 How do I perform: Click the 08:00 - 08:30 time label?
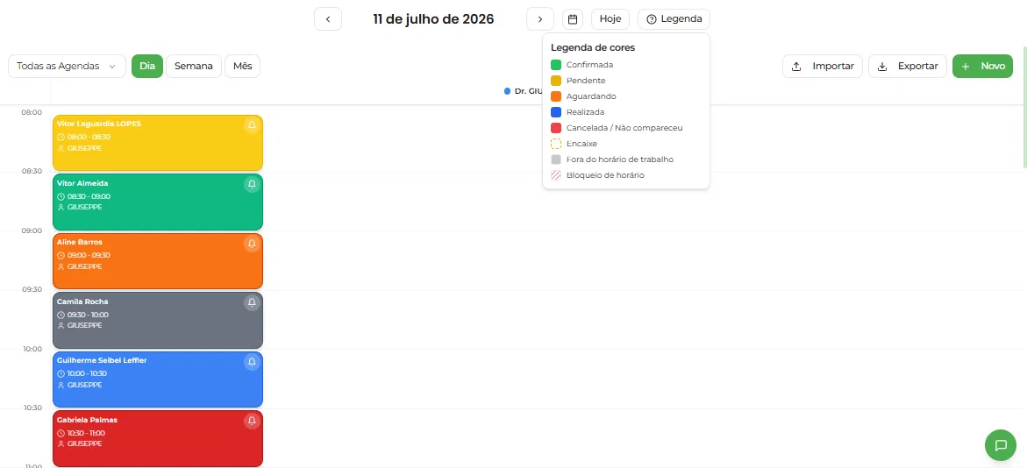[89, 137]
